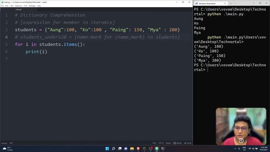Image resolution: width=270 pixels, height=152 pixels.
Task: Click the microphone icon in system tray
Action: pos(239,149)
